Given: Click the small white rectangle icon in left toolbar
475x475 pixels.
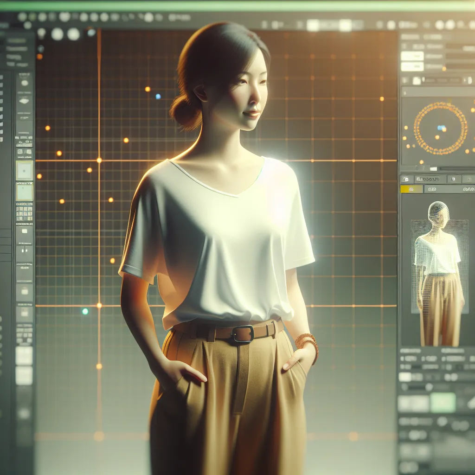Looking at the screenshot, I should [24, 231].
